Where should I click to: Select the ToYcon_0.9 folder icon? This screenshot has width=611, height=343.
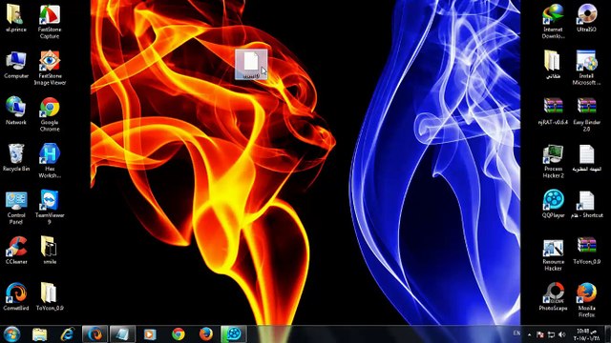(50, 296)
